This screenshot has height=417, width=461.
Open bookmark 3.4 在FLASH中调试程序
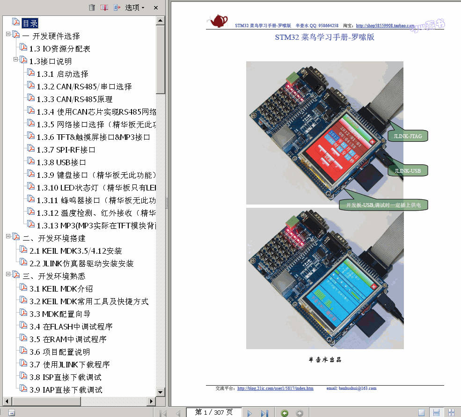(71, 327)
